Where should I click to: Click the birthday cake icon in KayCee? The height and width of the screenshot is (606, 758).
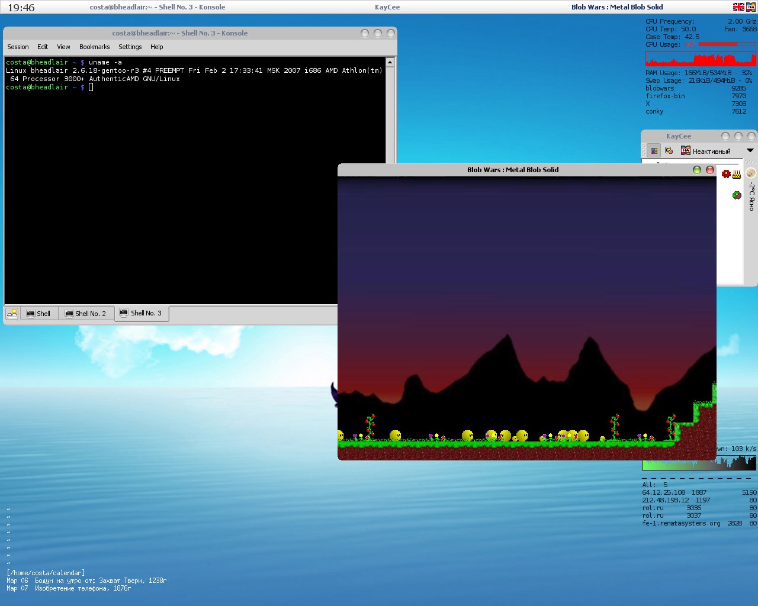pos(737,174)
